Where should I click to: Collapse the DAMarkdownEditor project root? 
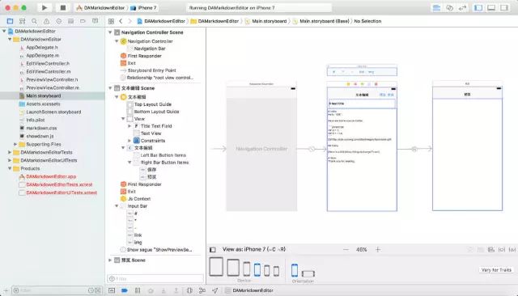4,31
